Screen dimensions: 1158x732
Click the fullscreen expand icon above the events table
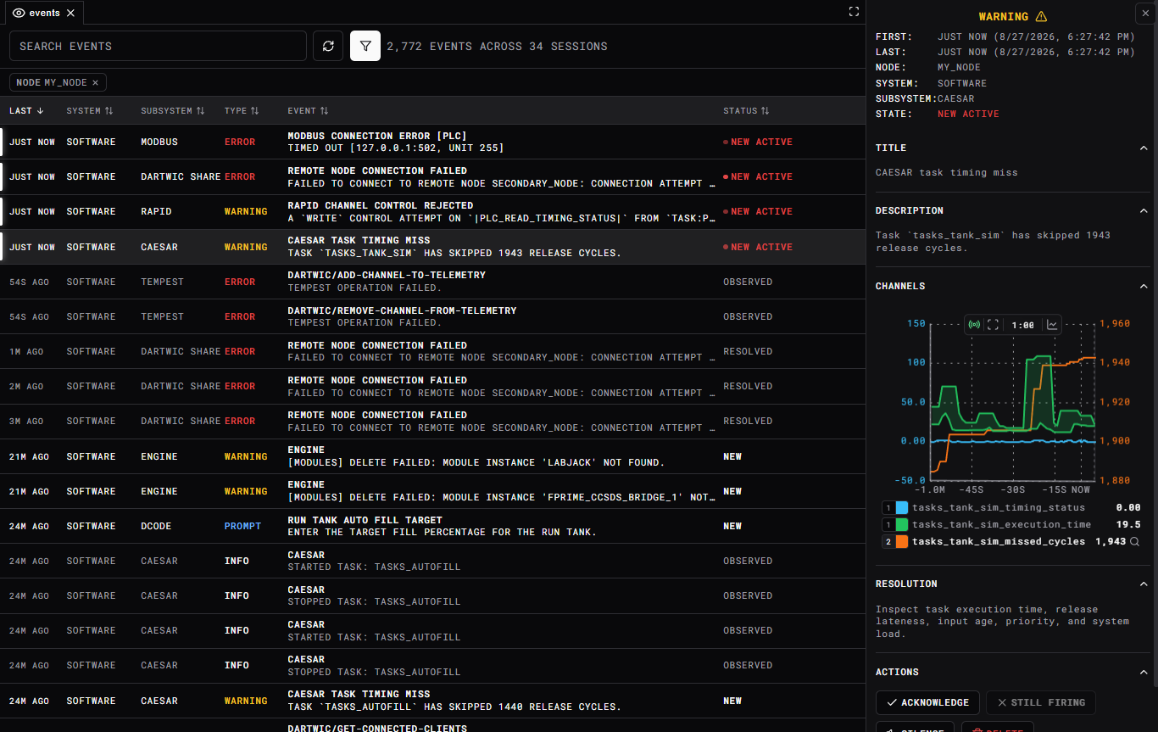[x=854, y=12]
